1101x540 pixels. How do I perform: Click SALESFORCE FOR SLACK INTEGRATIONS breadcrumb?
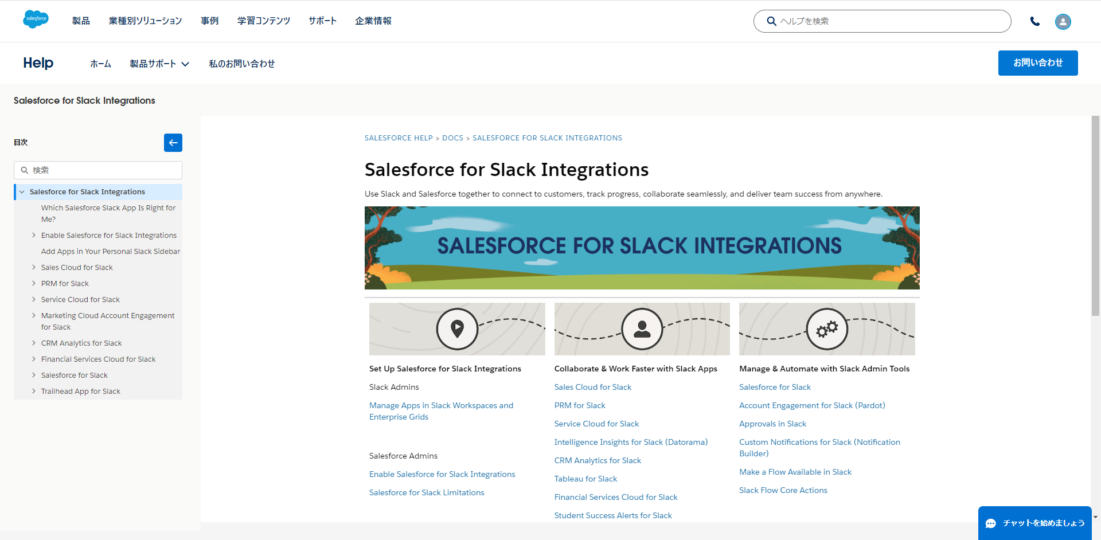pyautogui.click(x=547, y=138)
